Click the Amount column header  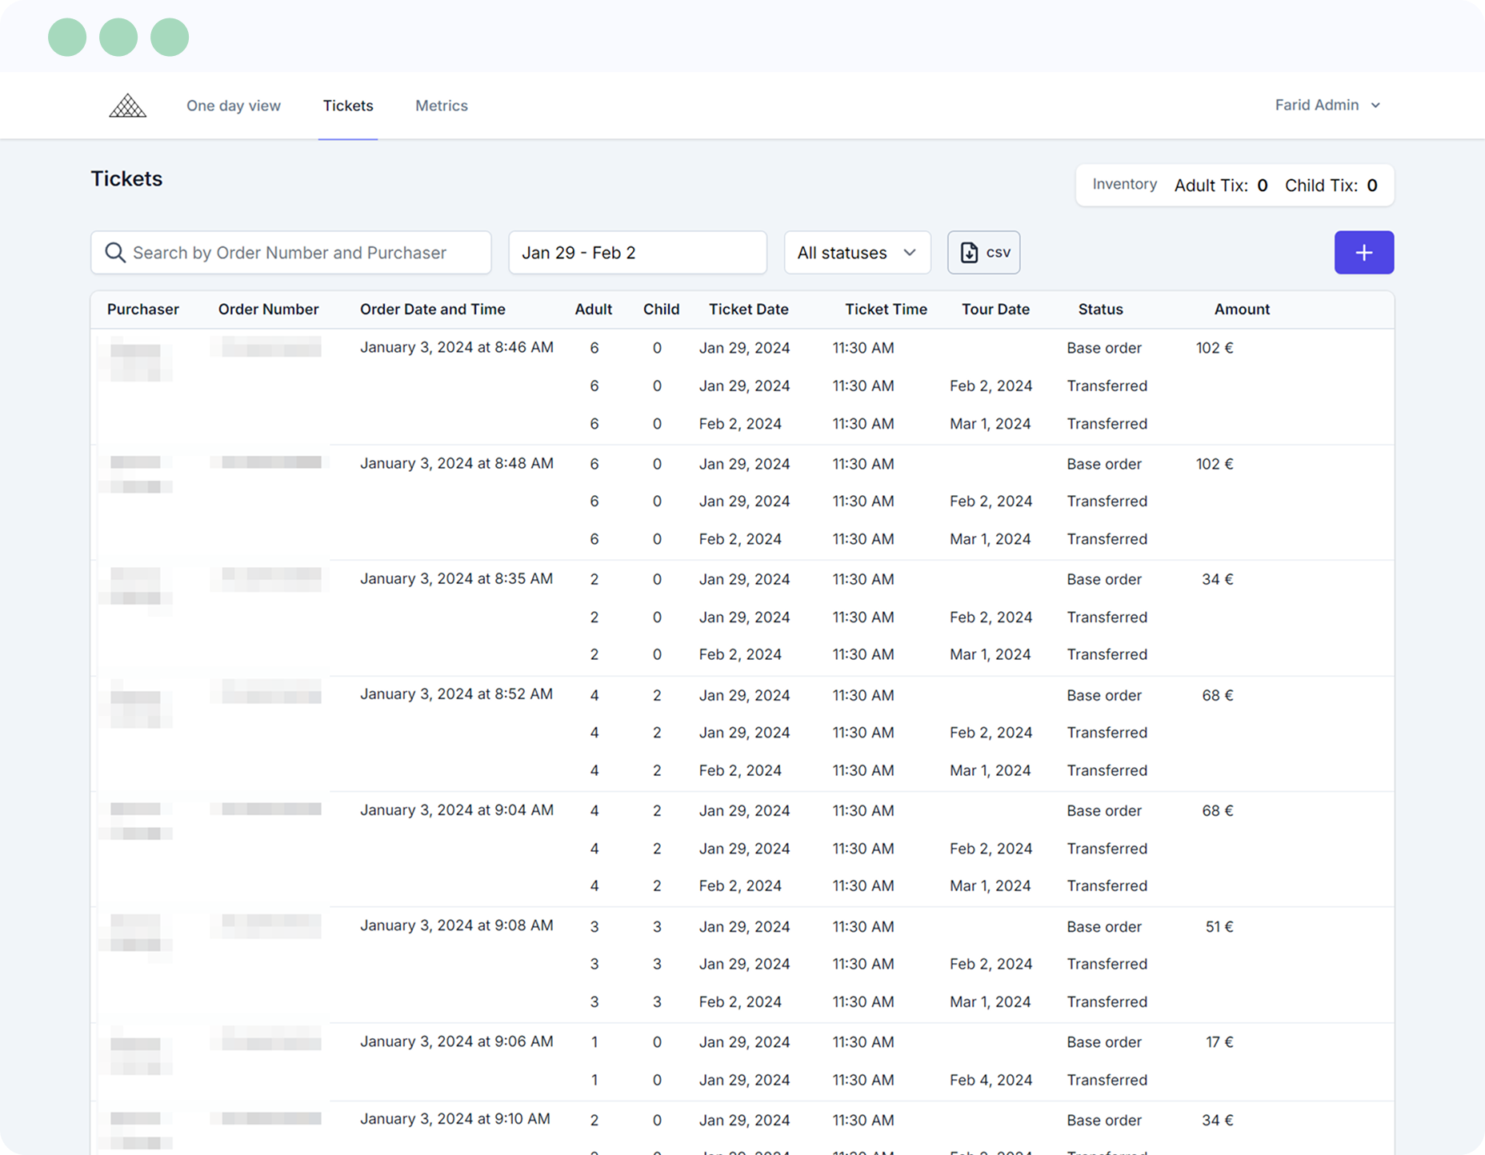click(x=1242, y=310)
